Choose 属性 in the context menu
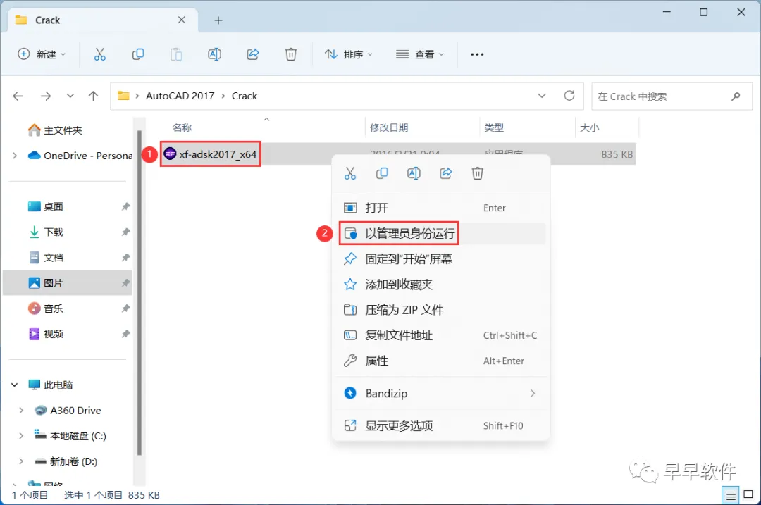Image resolution: width=761 pixels, height=505 pixels. point(441,361)
